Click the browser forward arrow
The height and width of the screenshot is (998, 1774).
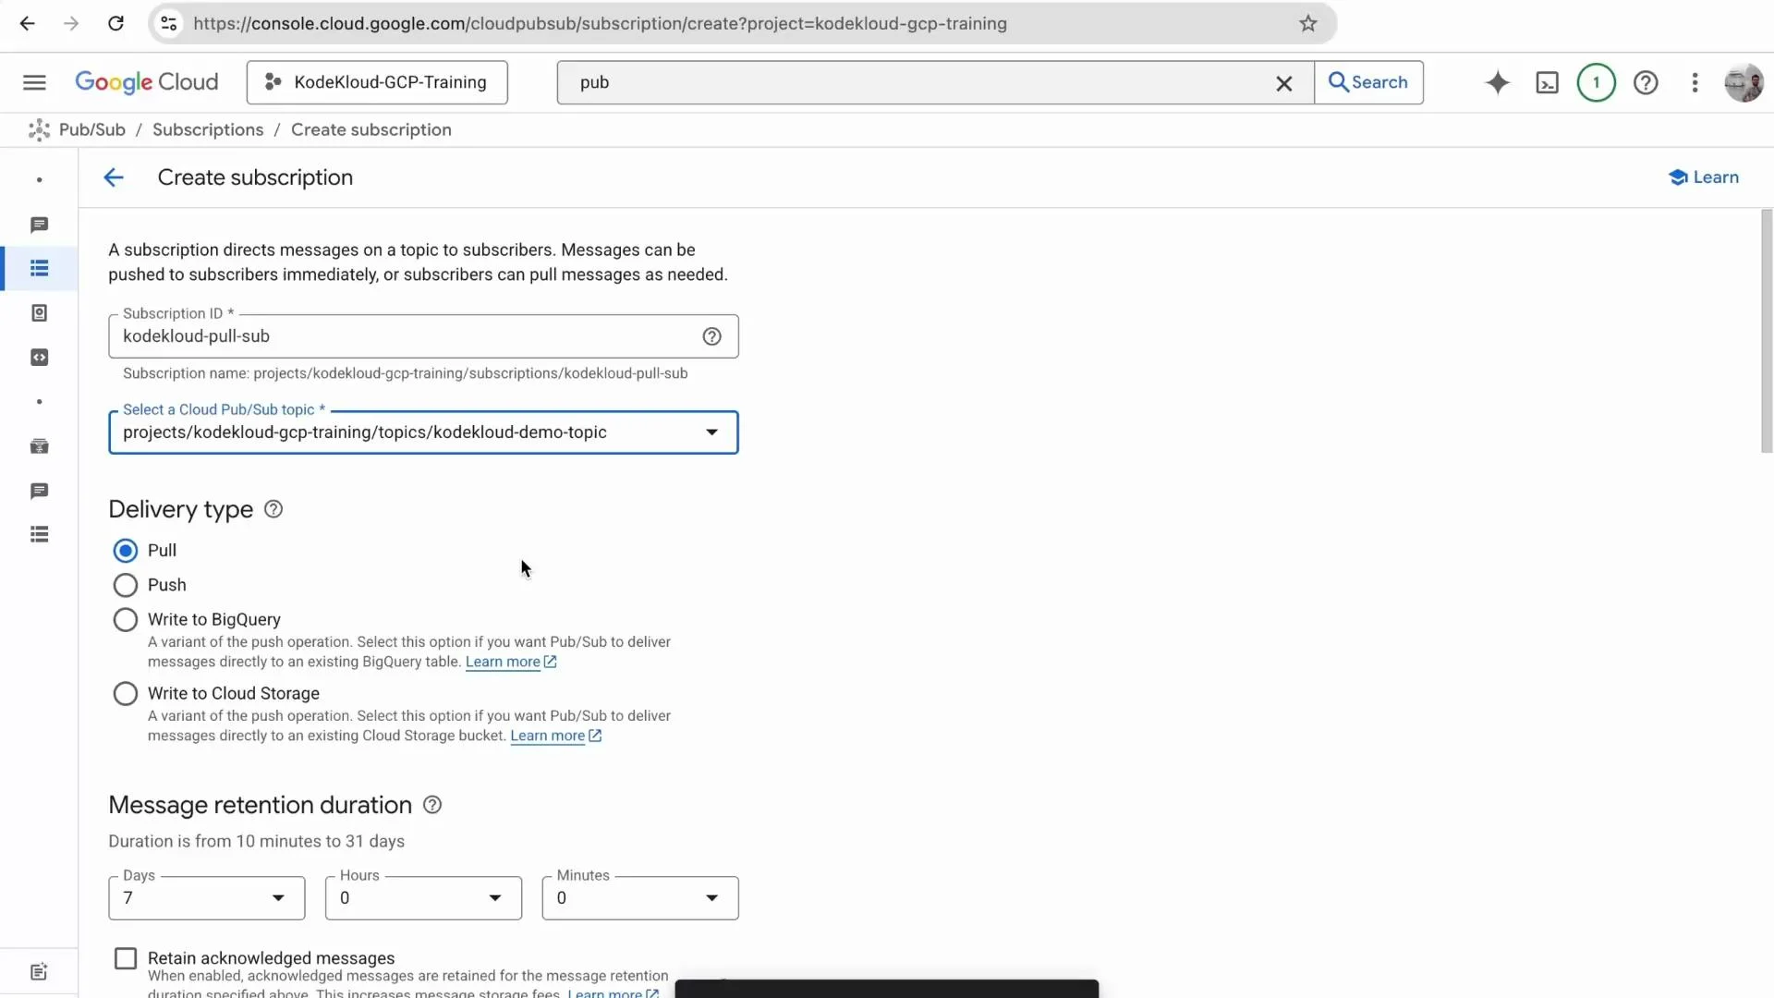pos(71,24)
